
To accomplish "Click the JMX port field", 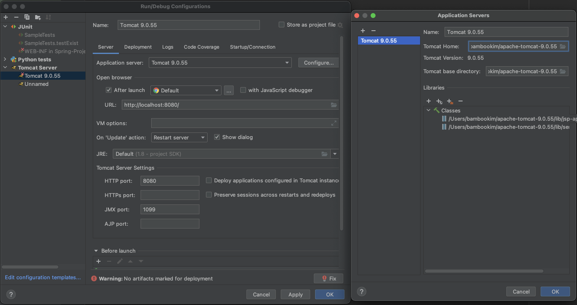I will (x=170, y=209).
